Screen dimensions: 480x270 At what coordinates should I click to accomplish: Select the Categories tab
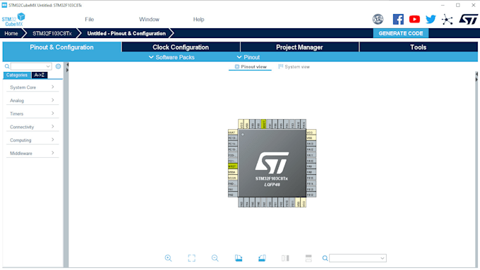(x=17, y=75)
